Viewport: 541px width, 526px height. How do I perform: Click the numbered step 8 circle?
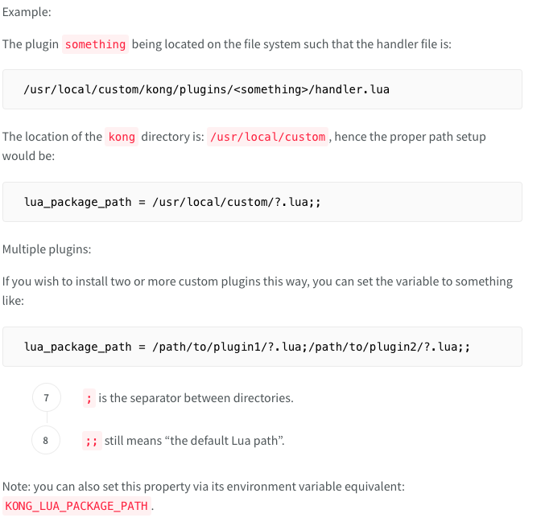tap(46, 440)
